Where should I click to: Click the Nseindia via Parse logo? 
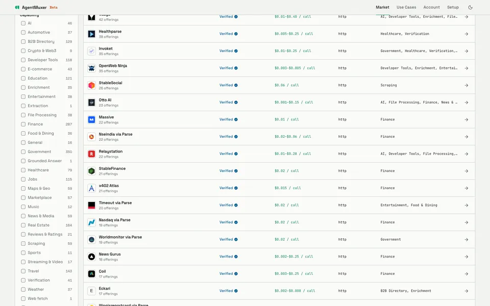tap(91, 137)
